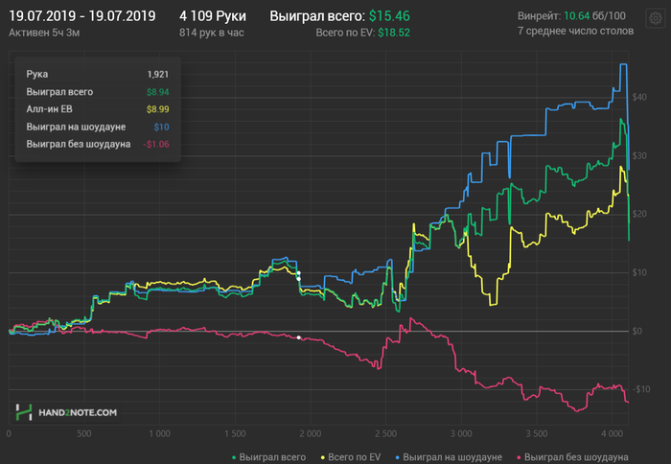
Task: Click the green legend dot for Выиграл всего
Action: coord(234,457)
